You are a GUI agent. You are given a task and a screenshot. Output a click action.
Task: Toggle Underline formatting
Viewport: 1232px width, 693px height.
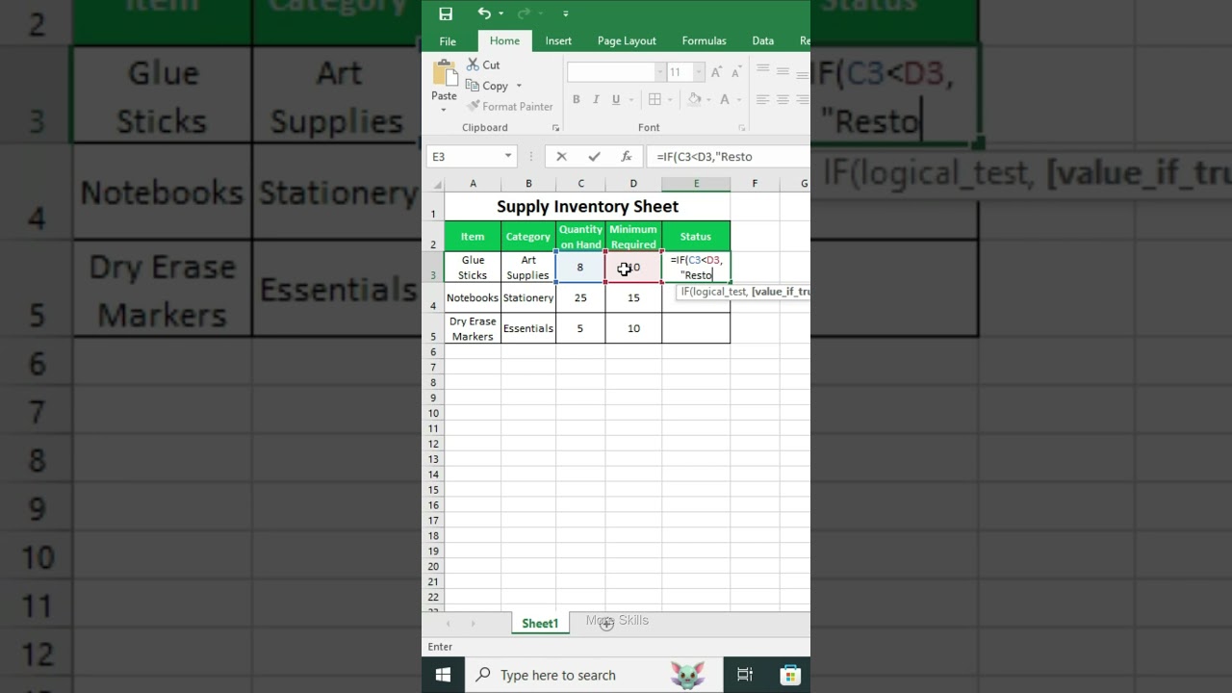(616, 99)
